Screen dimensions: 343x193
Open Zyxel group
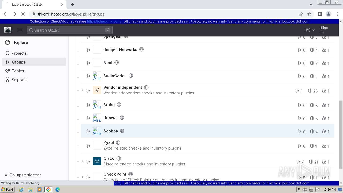tap(109, 142)
